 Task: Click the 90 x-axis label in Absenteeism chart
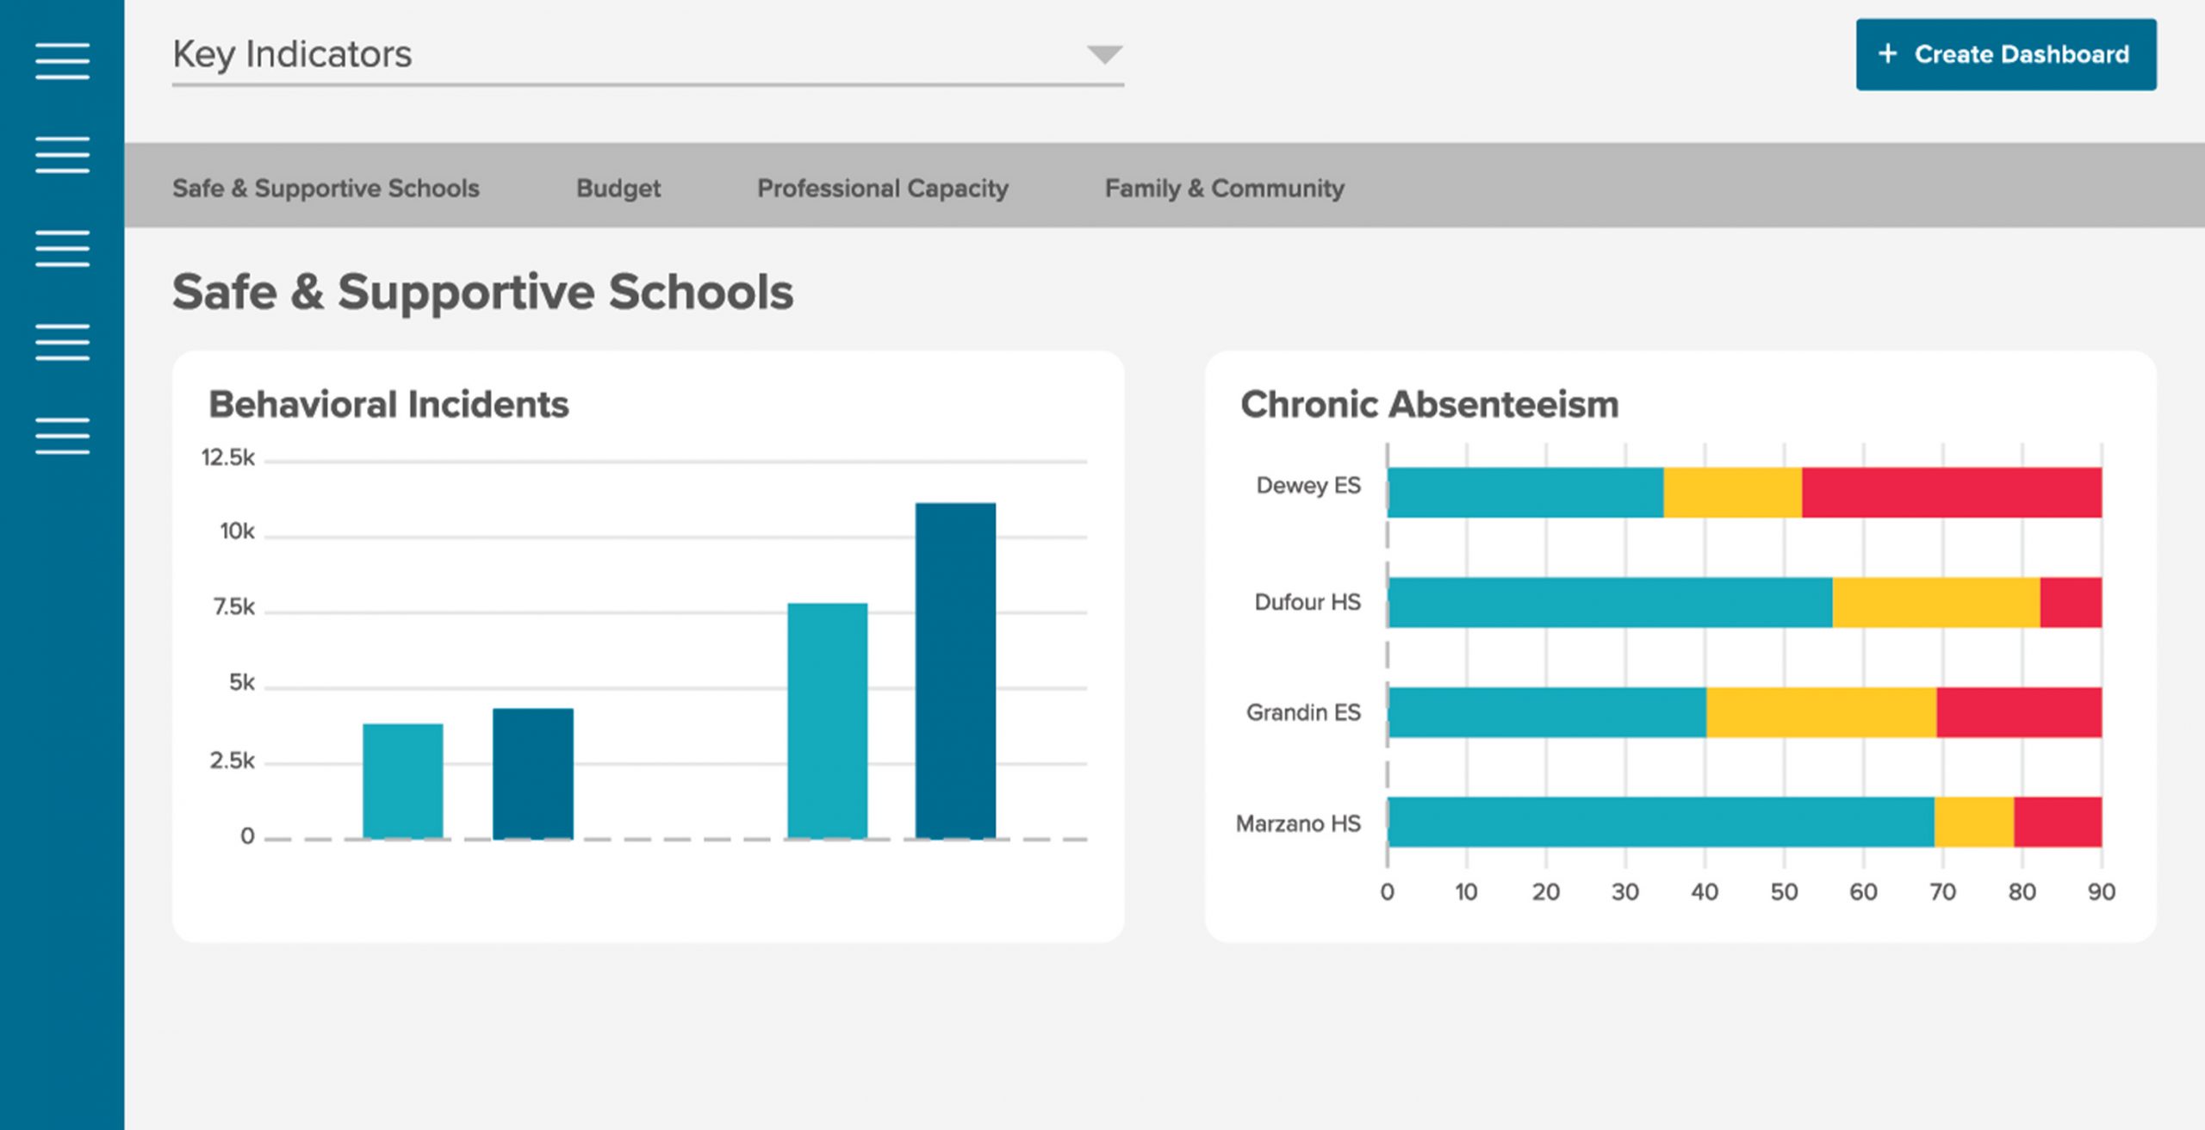2102,892
